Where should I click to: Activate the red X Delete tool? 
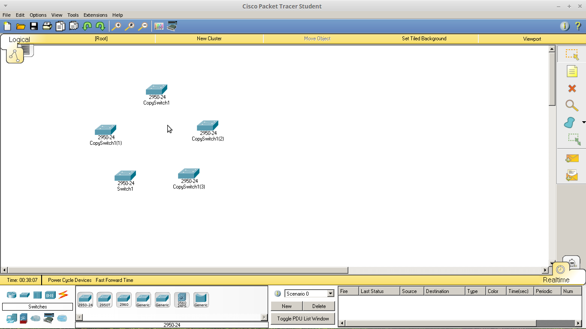(572, 88)
